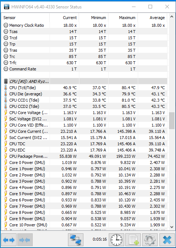Select the Trp timing row label
Image resolution: width=176 pixels, height=248 pixels.
pos(12,44)
